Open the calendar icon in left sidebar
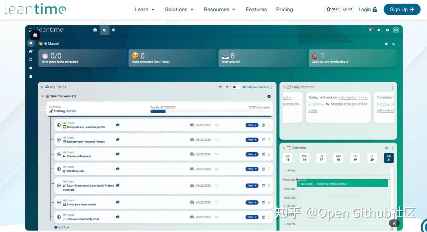 31,76
